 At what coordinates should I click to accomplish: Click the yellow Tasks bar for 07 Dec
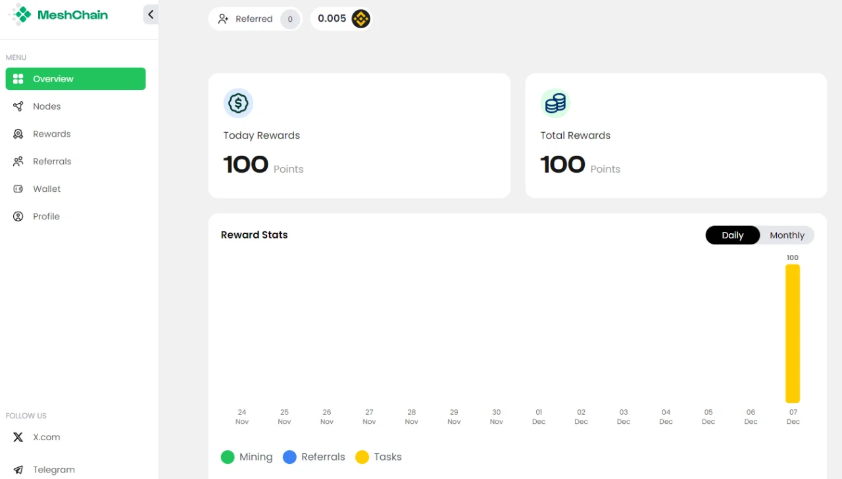[793, 334]
